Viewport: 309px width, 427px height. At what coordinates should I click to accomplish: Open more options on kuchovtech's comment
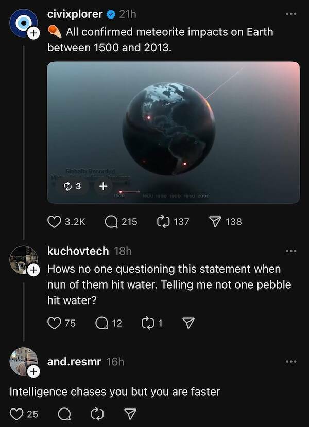tap(290, 250)
